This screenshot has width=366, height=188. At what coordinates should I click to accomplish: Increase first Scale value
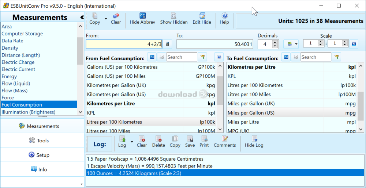pos(321,42)
